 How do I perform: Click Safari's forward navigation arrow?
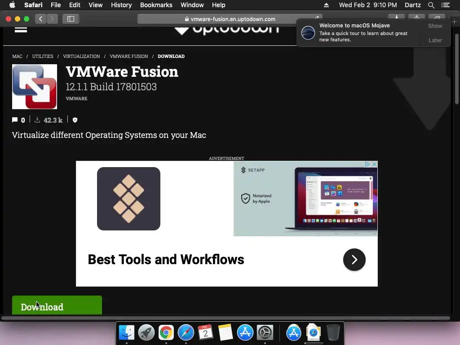[x=52, y=19]
